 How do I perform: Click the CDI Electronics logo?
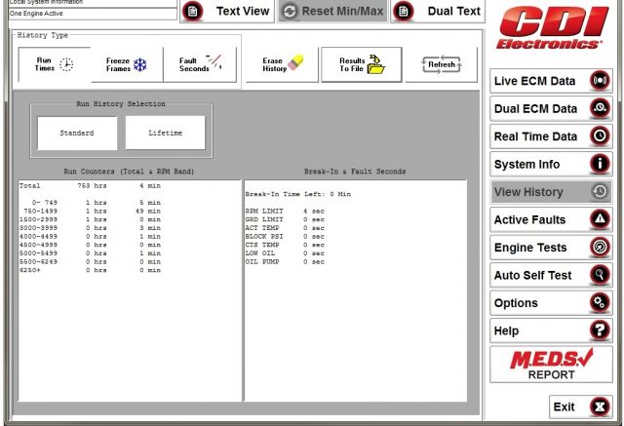pyautogui.click(x=553, y=28)
